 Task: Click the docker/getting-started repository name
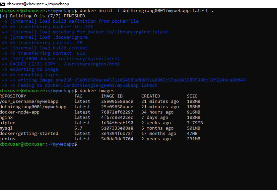pos(29,134)
